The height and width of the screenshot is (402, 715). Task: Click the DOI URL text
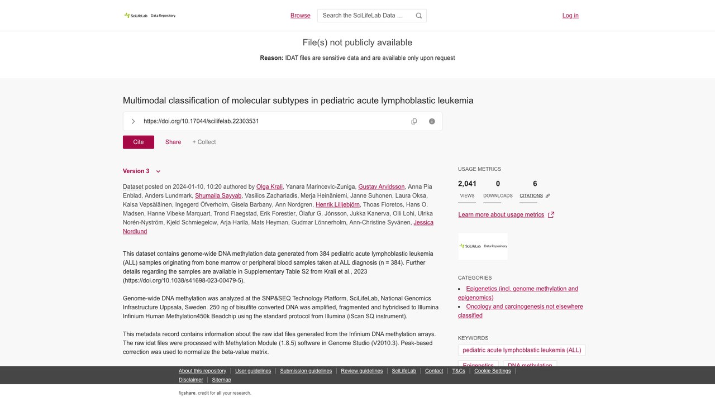(201, 121)
